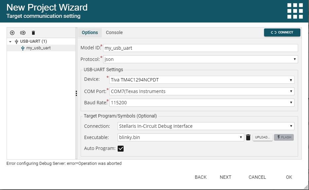Click the trash icon in left toolbar
The width and height of the screenshot is (309, 190).
pyautogui.click(x=33, y=33)
